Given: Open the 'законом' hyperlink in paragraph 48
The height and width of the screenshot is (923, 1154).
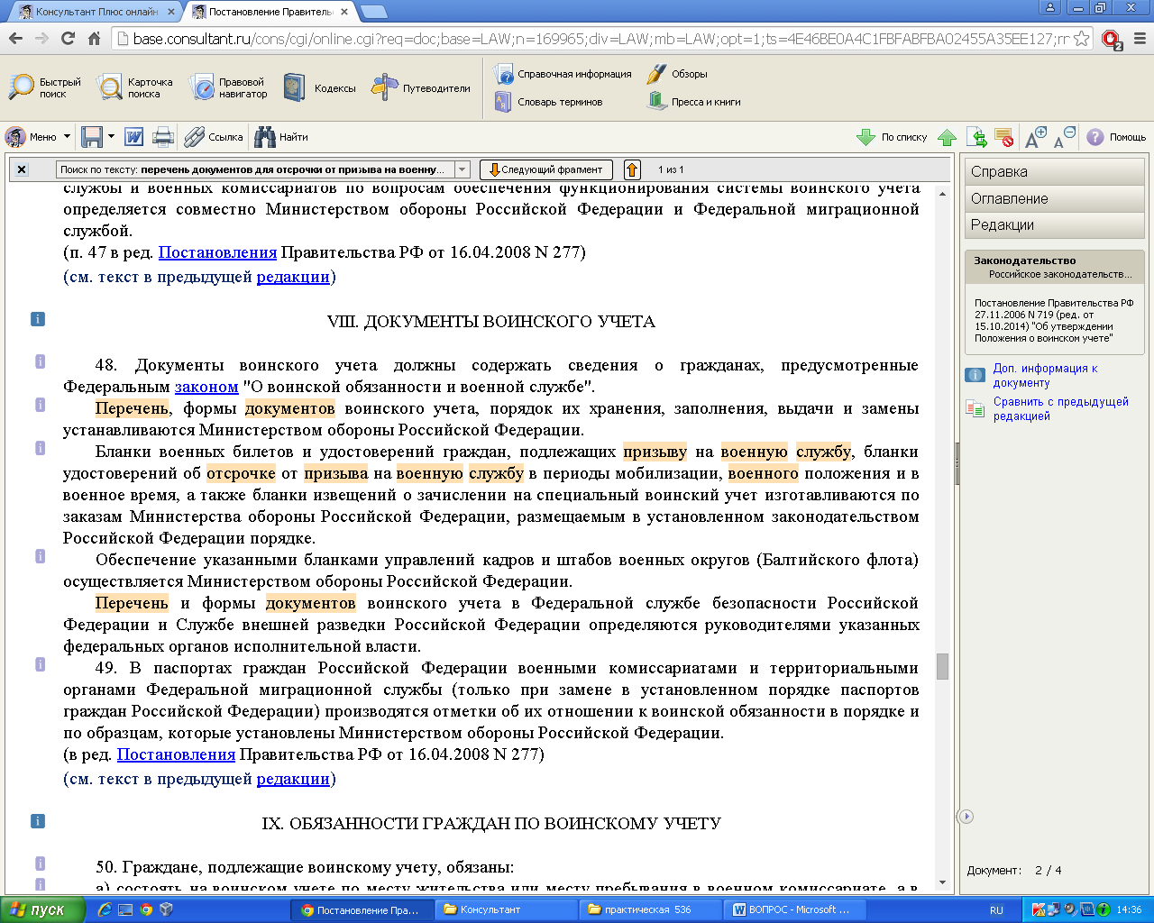Looking at the screenshot, I should click(206, 387).
